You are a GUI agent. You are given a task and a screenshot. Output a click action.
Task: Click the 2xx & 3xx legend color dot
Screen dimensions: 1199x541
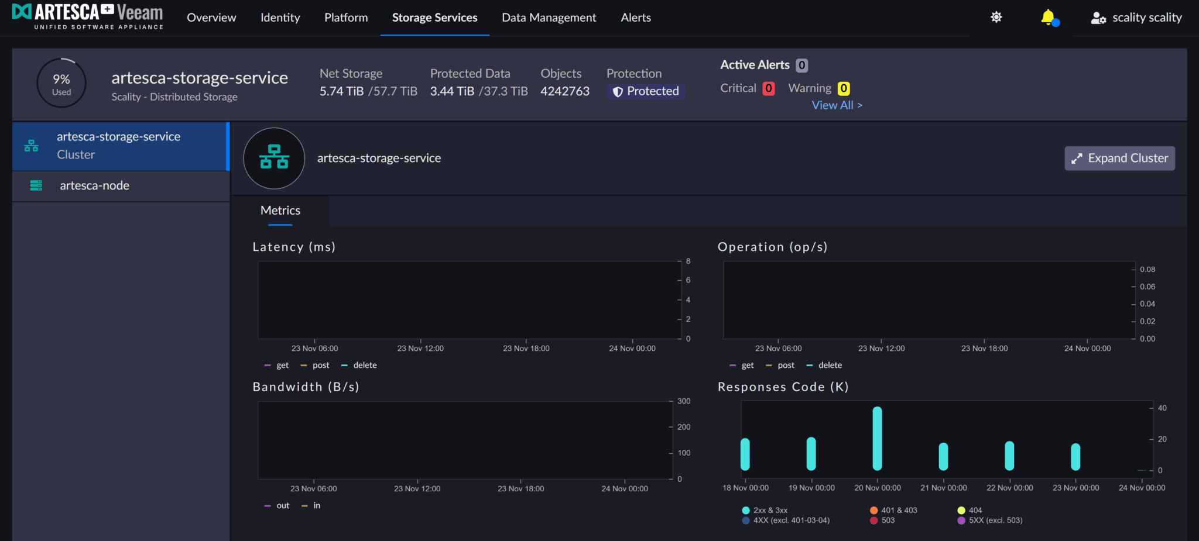pos(745,510)
